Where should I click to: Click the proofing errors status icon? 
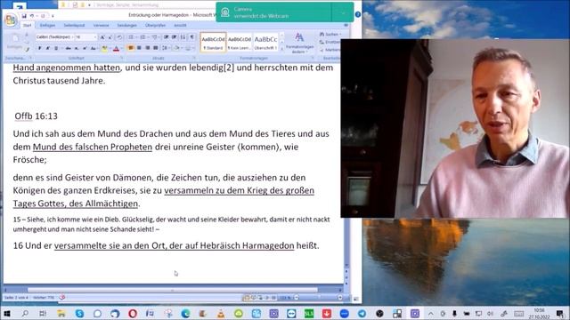click(62, 298)
